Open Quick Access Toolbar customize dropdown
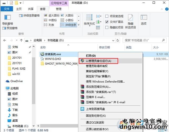The height and width of the screenshot is (132, 169). pos(21,3)
